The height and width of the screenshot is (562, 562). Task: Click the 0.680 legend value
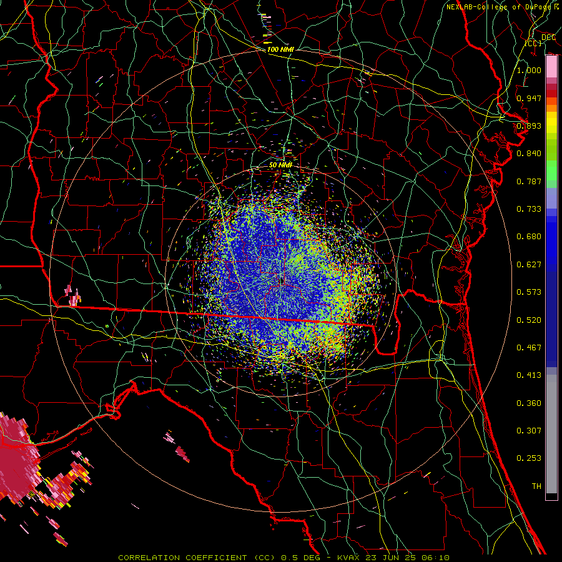(x=529, y=237)
